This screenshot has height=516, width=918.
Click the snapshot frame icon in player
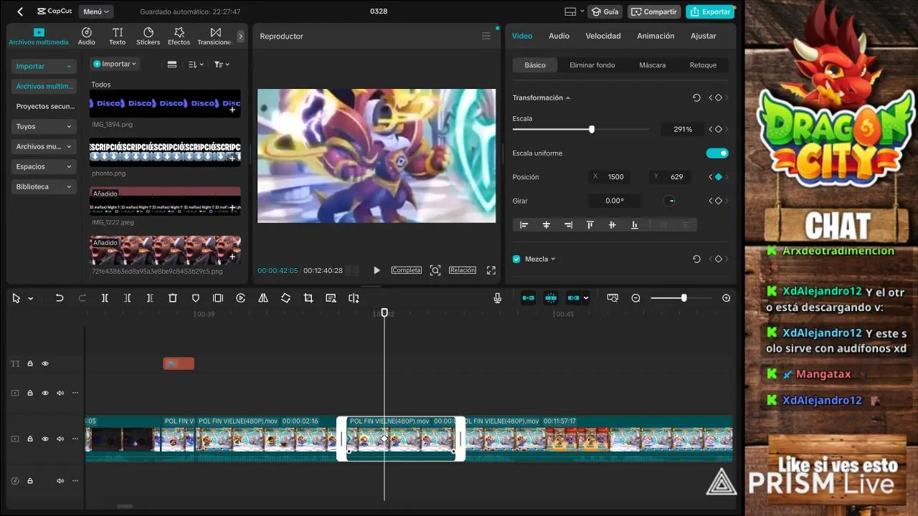[x=435, y=270]
